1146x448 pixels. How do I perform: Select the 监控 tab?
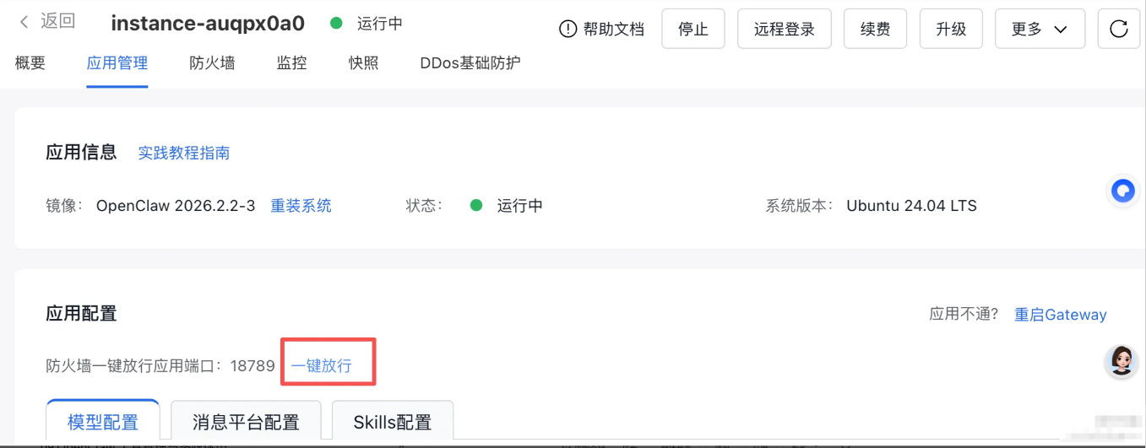pos(291,62)
